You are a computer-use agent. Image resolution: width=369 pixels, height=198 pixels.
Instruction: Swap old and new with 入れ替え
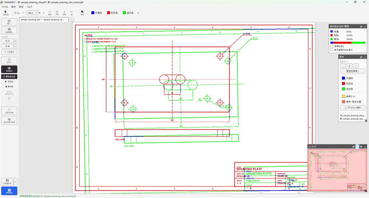9,52
